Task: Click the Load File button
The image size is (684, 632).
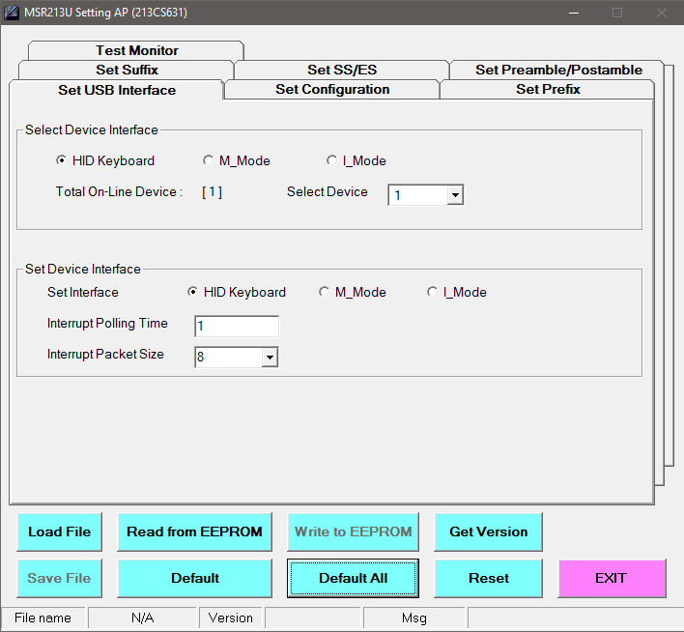Action: coord(59,531)
